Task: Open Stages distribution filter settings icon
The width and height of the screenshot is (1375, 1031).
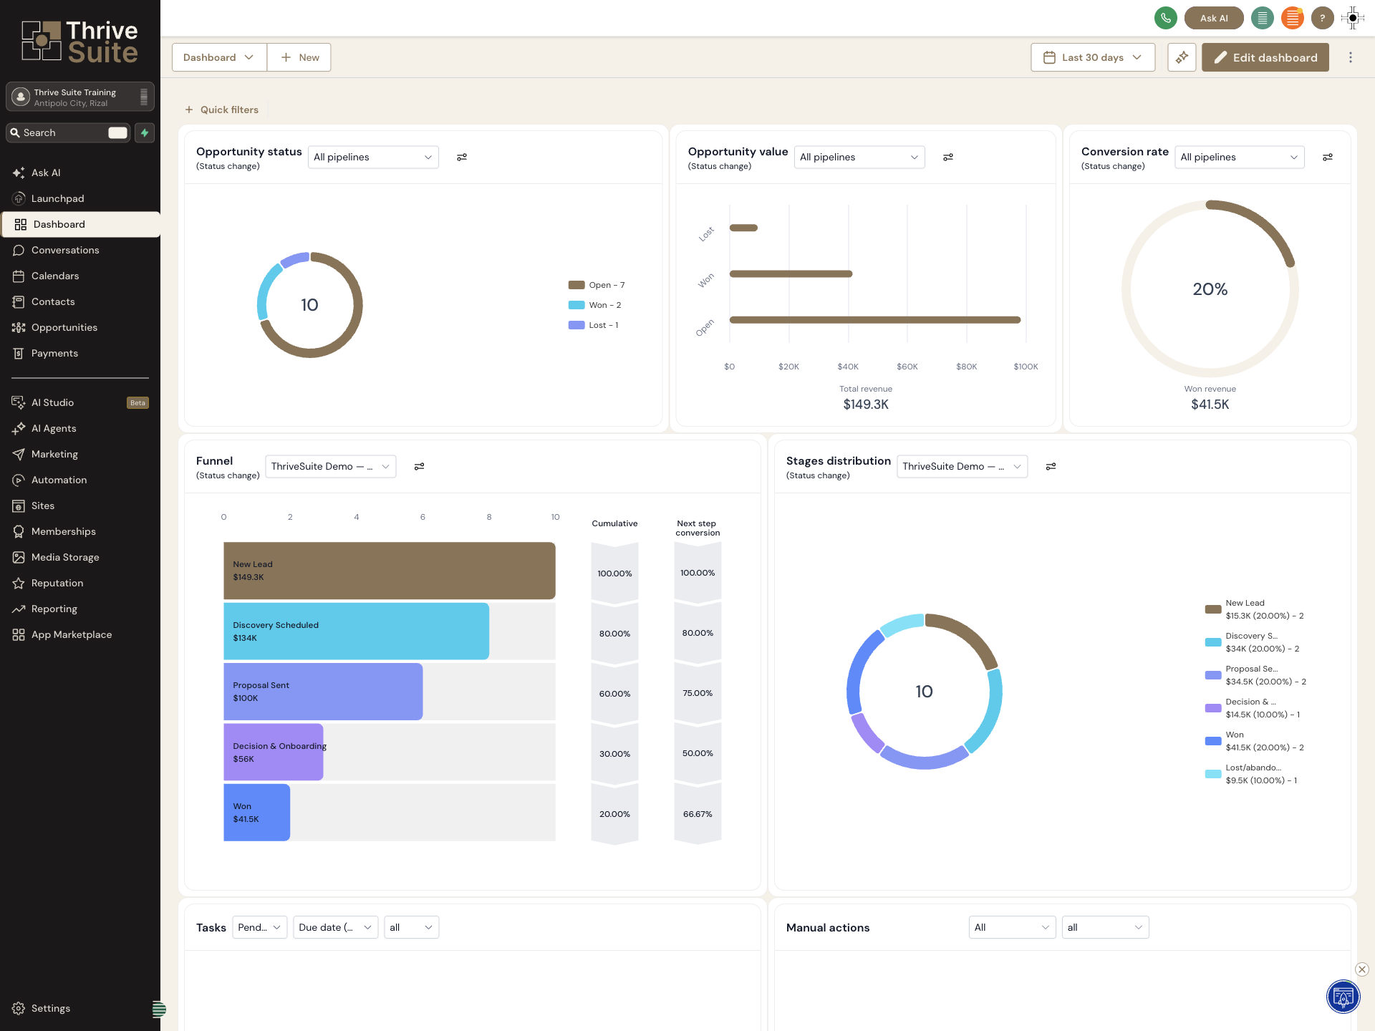Action: click(1051, 467)
